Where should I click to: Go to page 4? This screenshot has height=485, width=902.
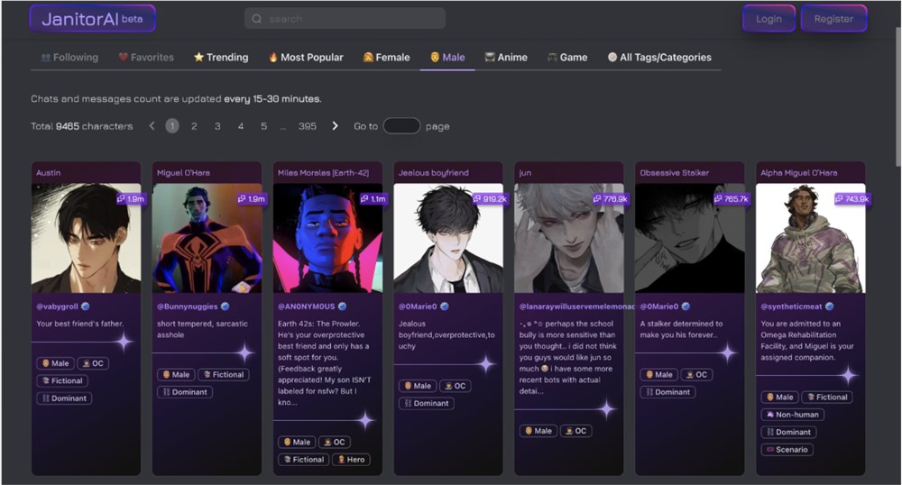tap(241, 126)
